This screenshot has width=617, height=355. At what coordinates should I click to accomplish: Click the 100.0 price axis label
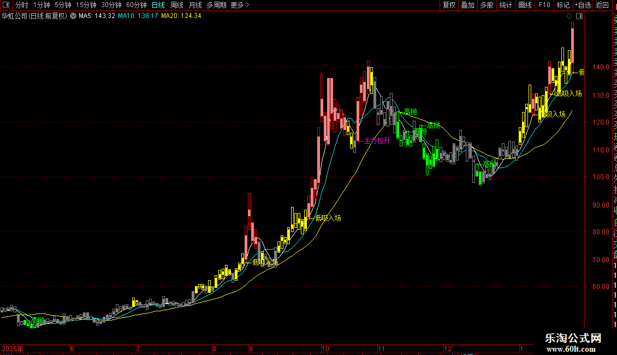click(601, 177)
